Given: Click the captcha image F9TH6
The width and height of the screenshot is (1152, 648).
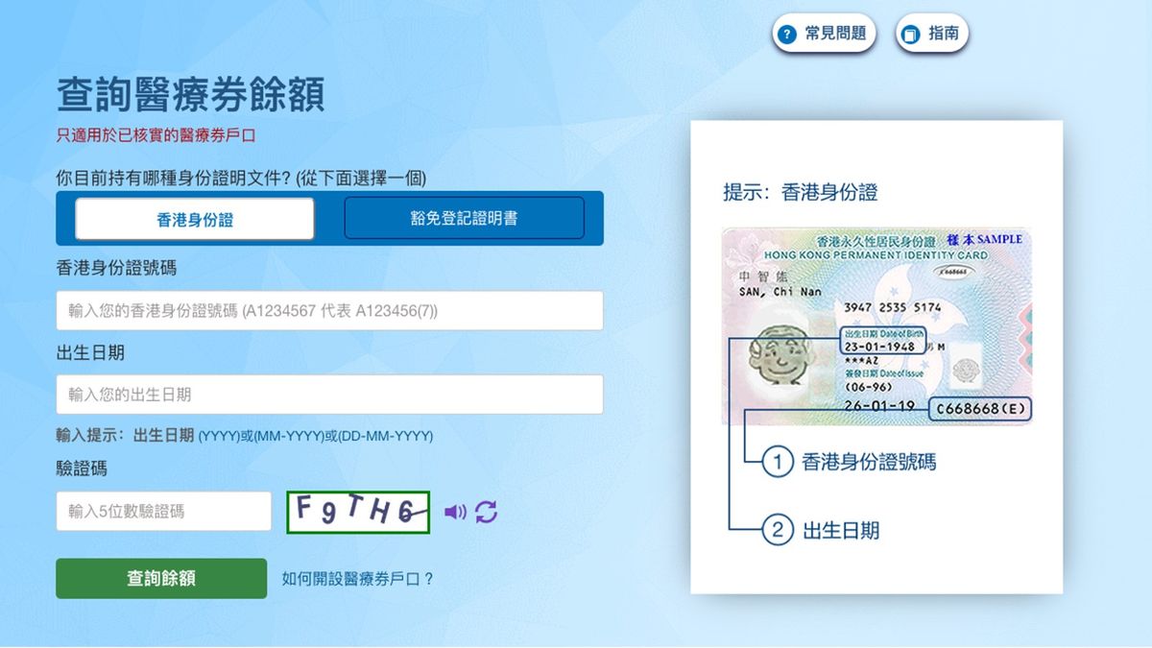Looking at the screenshot, I should [x=358, y=513].
